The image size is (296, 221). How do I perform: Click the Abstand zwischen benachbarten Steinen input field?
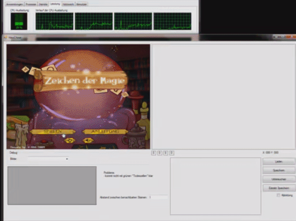tap(158, 197)
